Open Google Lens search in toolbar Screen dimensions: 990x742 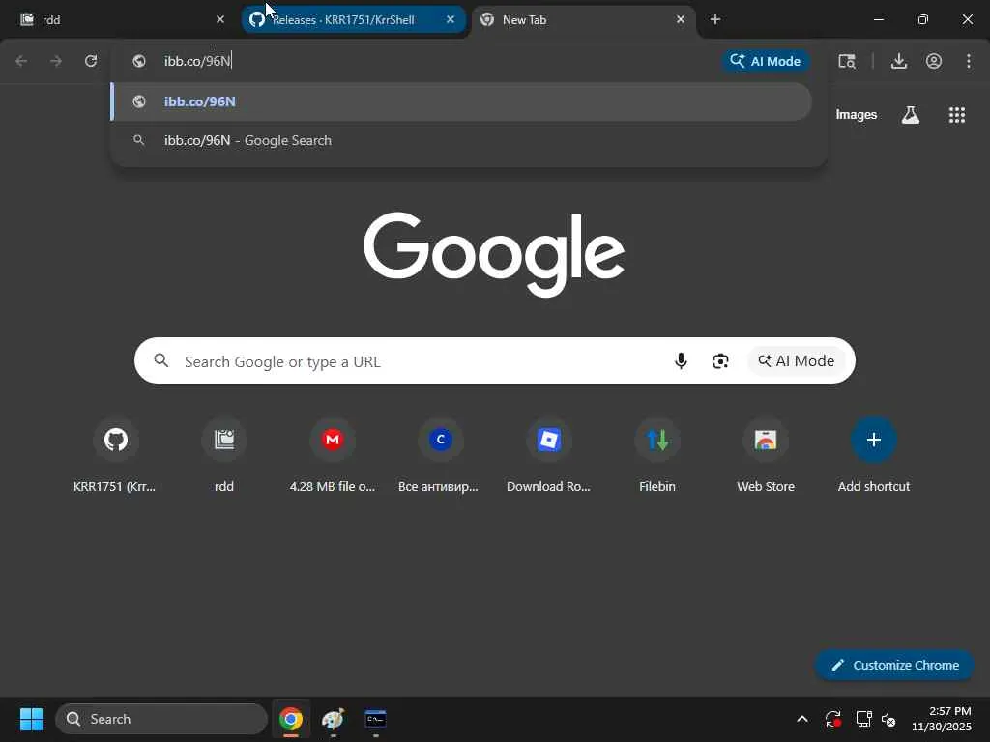[x=847, y=61]
